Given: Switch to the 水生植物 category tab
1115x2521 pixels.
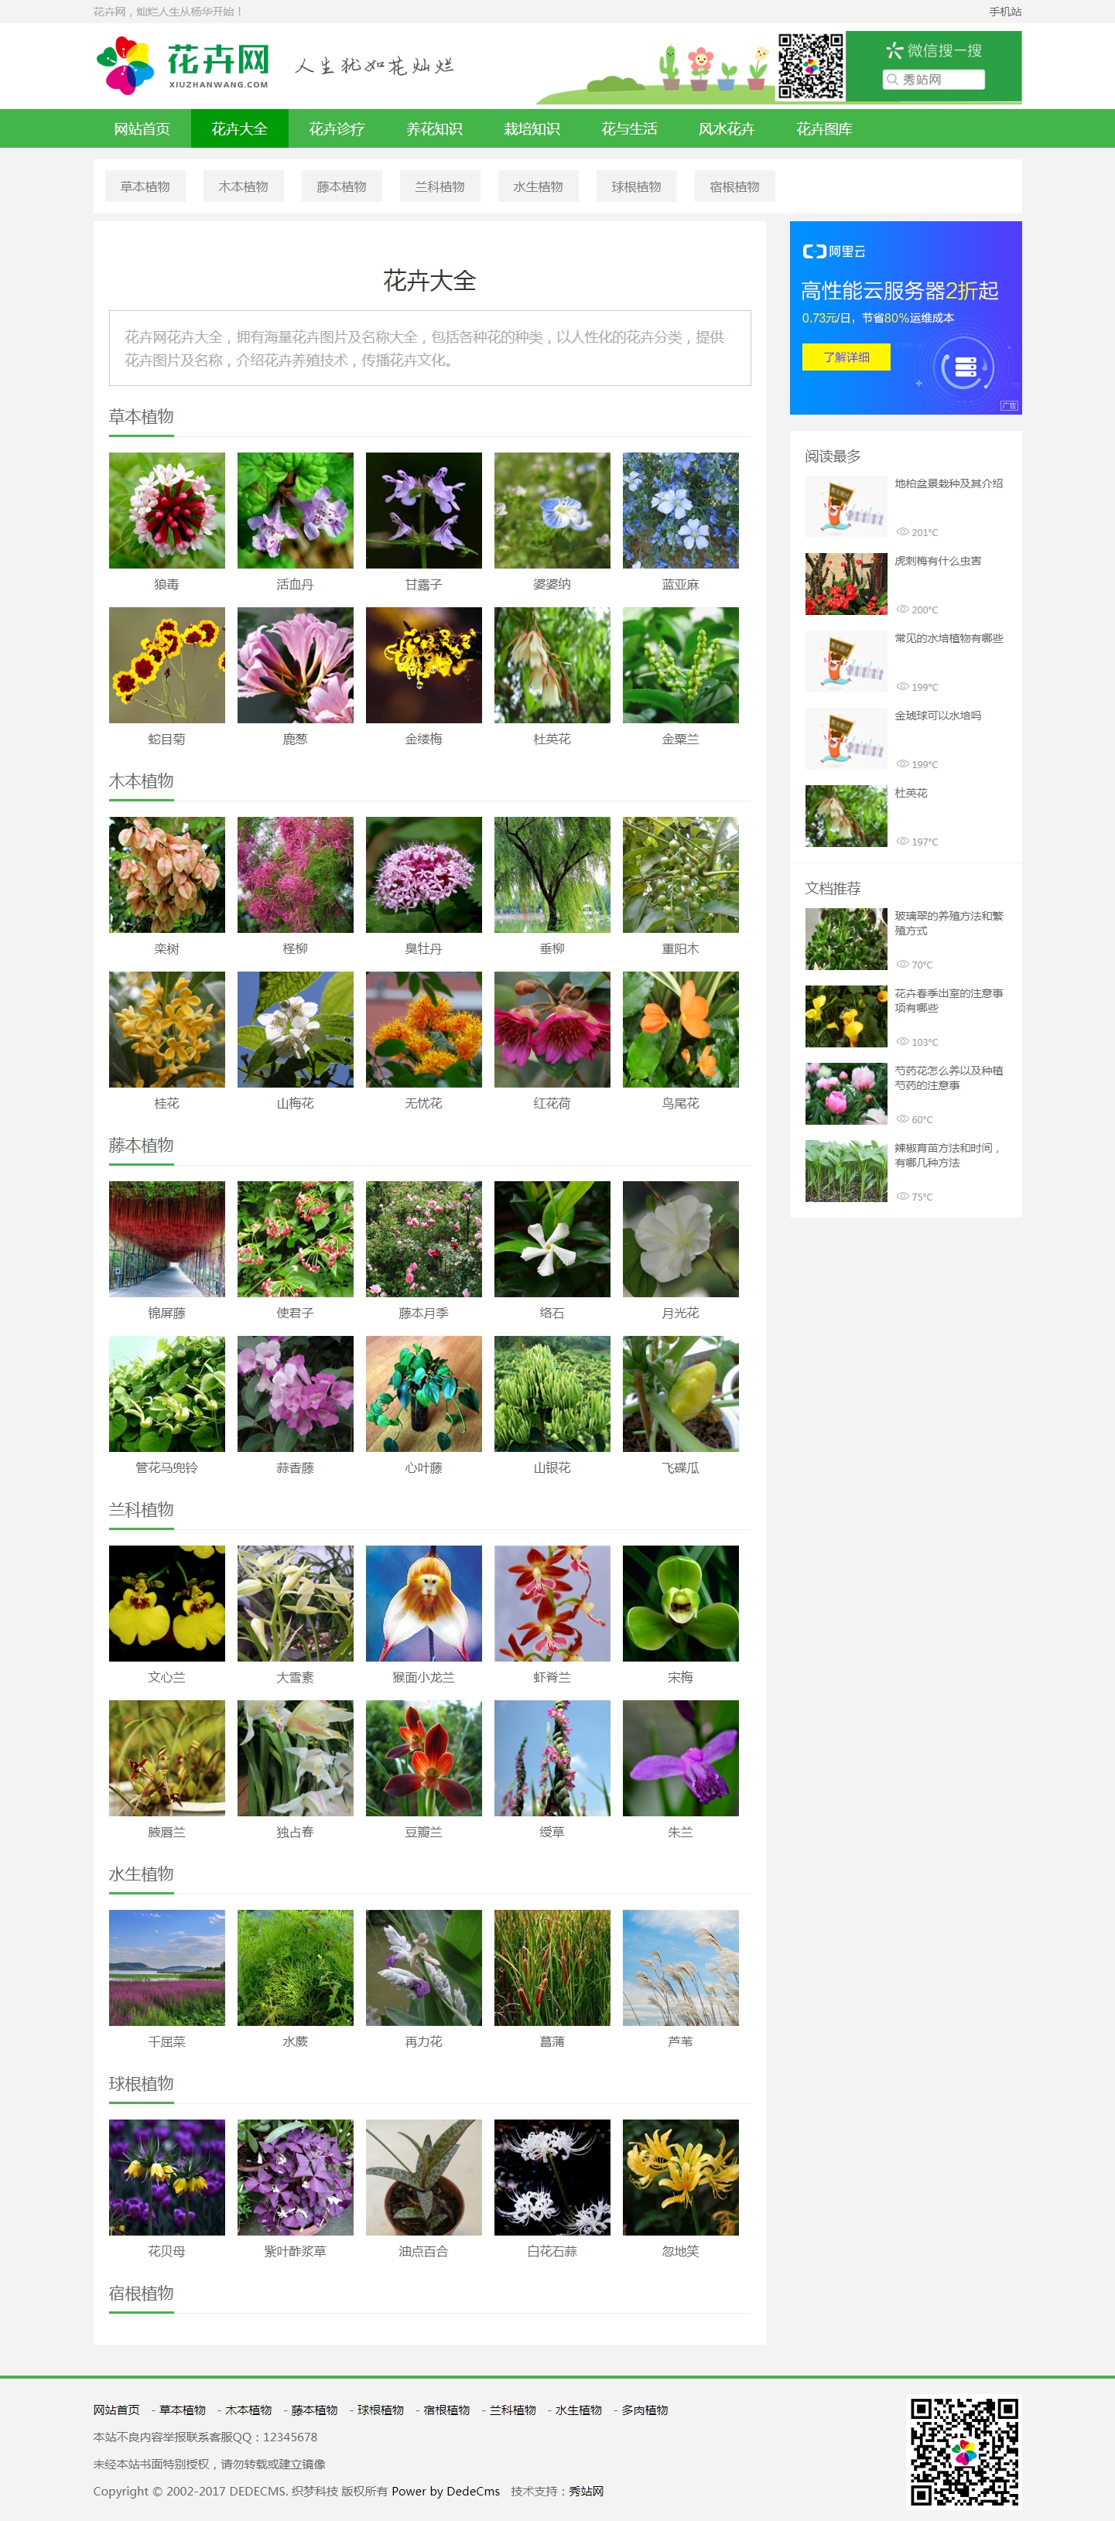Looking at the screenshot, I should [x=538, y=186].
